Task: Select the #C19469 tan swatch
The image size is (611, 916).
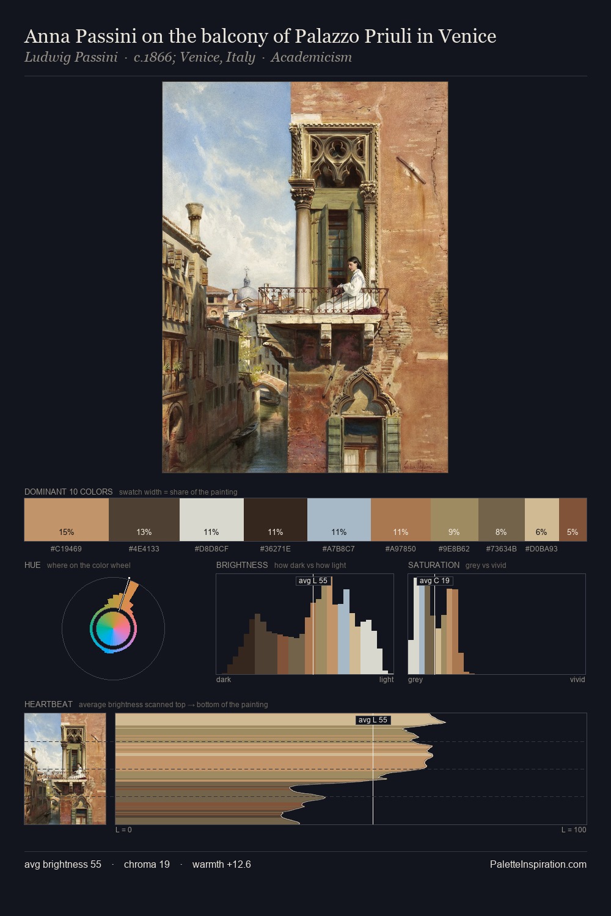Action: [x=67, y=520]
